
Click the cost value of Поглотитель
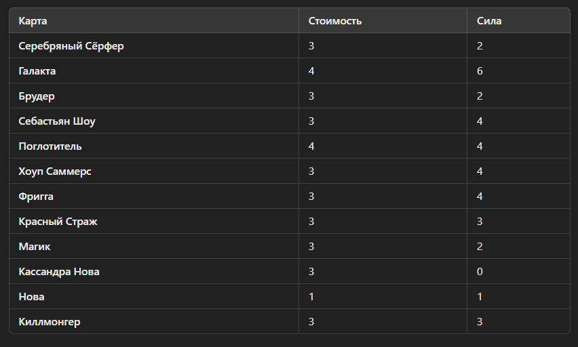tap(311, 146)
